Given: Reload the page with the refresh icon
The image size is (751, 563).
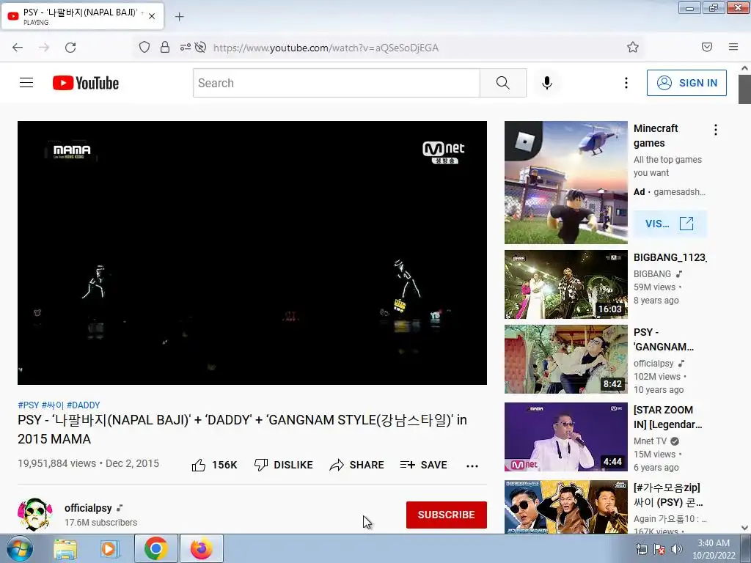Looking at the screenshot, I should click(x=70, y=48).
